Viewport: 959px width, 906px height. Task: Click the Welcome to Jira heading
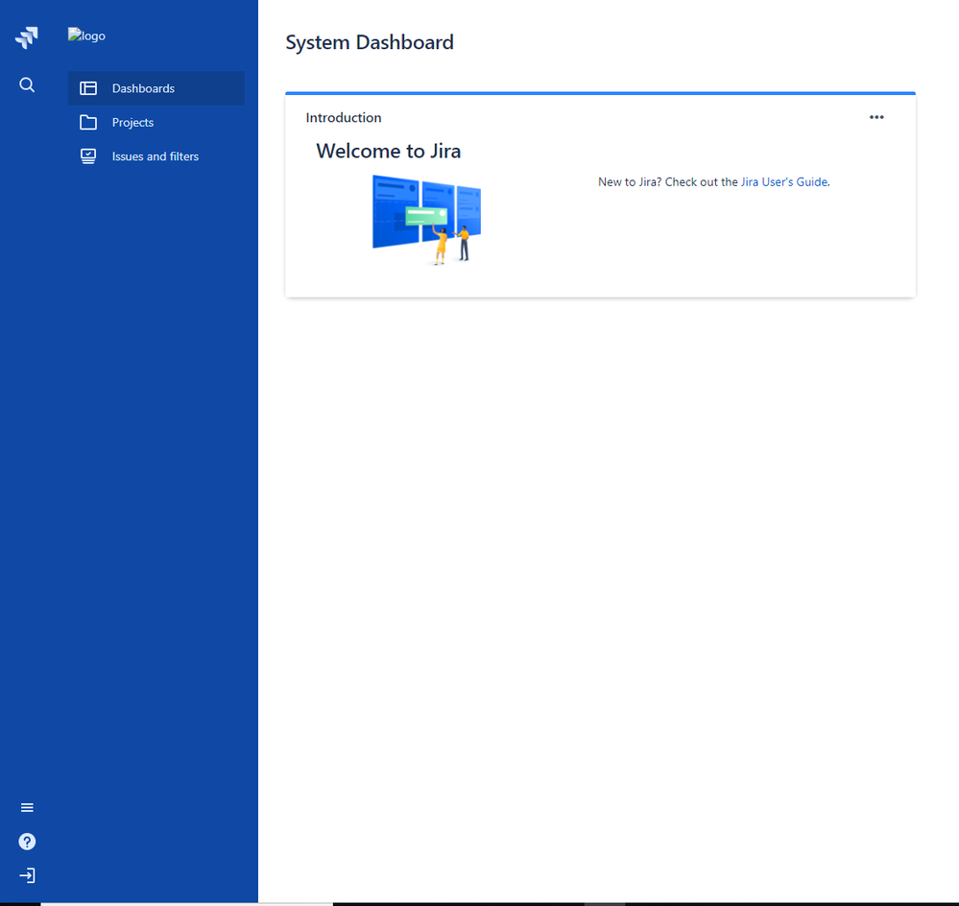389,151
